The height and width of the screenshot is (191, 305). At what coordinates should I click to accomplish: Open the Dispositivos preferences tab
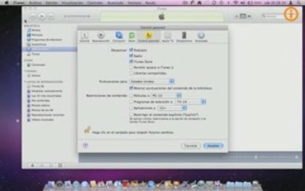pos(184,37)
